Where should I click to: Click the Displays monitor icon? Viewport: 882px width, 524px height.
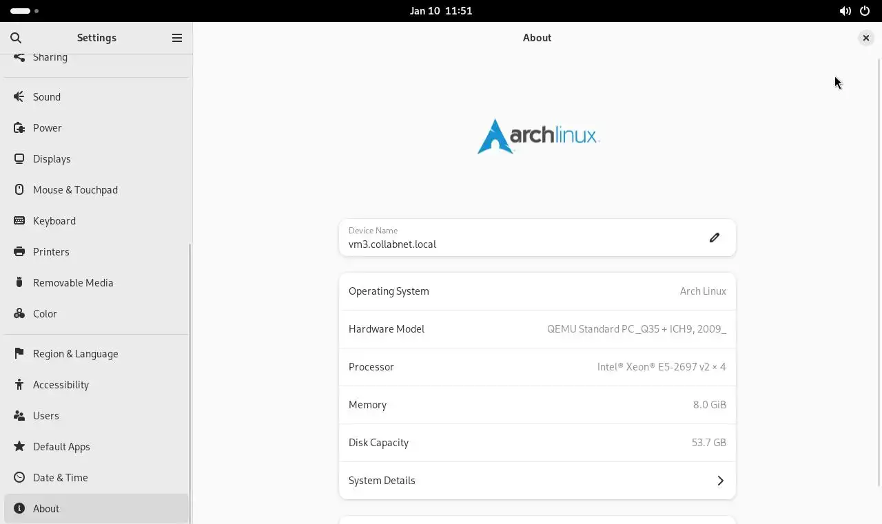[19, 158]
